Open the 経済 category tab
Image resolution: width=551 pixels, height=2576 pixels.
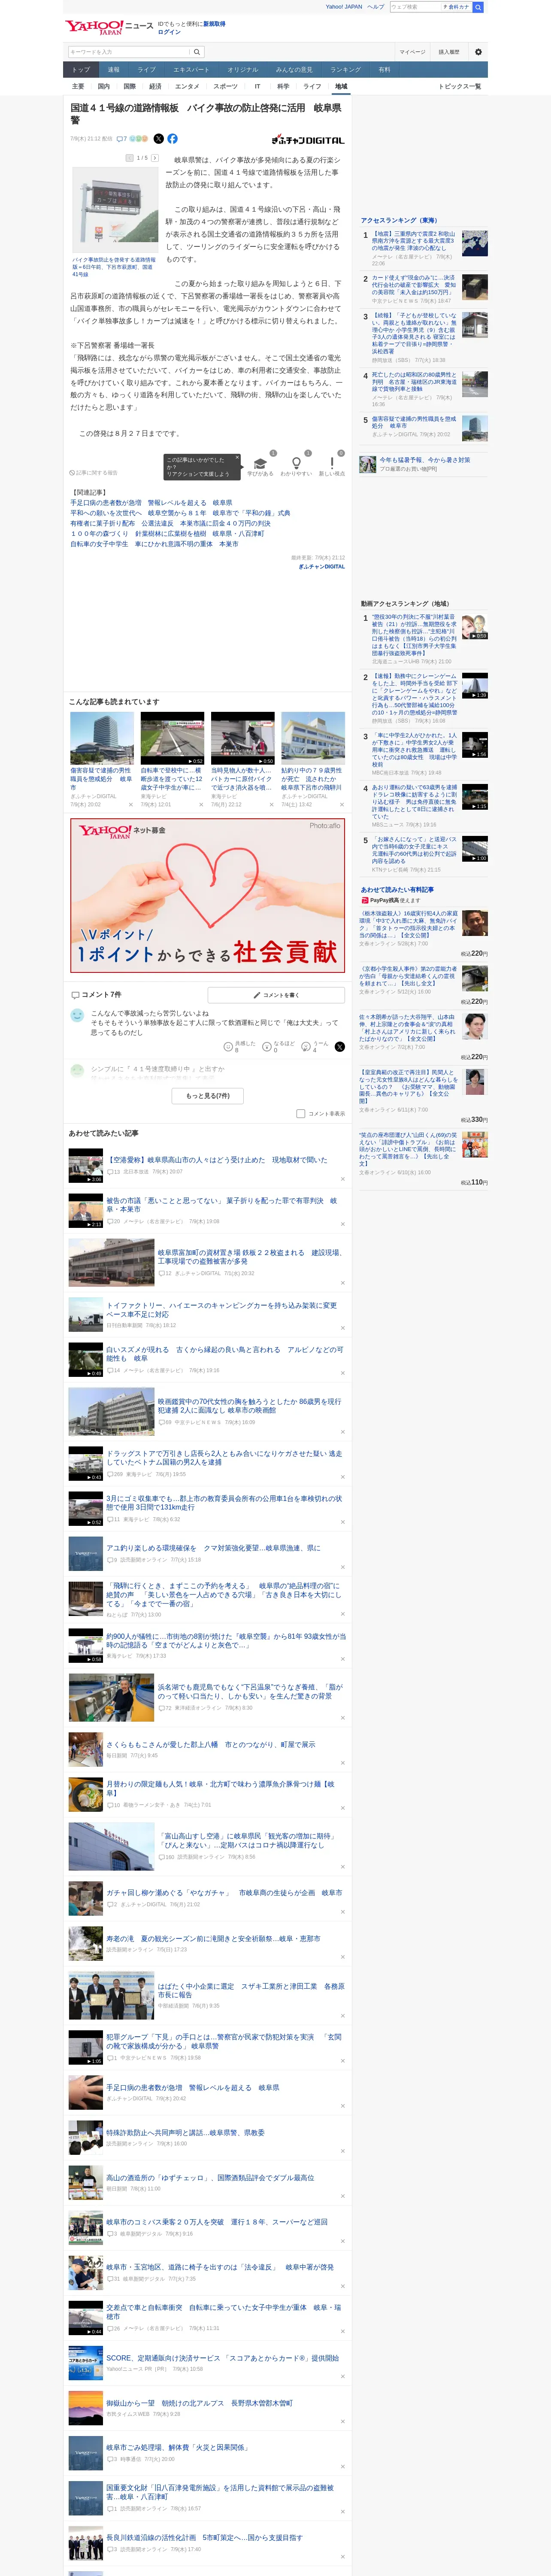pos(155,87)
